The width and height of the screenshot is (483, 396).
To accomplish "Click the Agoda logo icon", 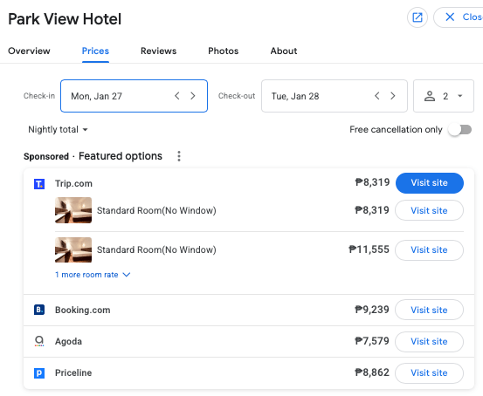I will [39, 341].
